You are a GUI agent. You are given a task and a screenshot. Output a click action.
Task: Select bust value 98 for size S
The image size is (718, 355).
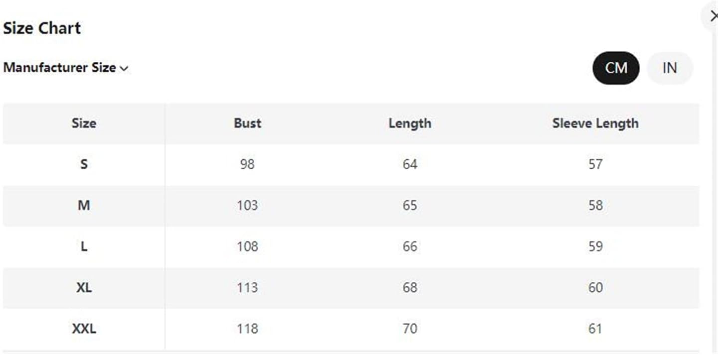click(247, 164)
